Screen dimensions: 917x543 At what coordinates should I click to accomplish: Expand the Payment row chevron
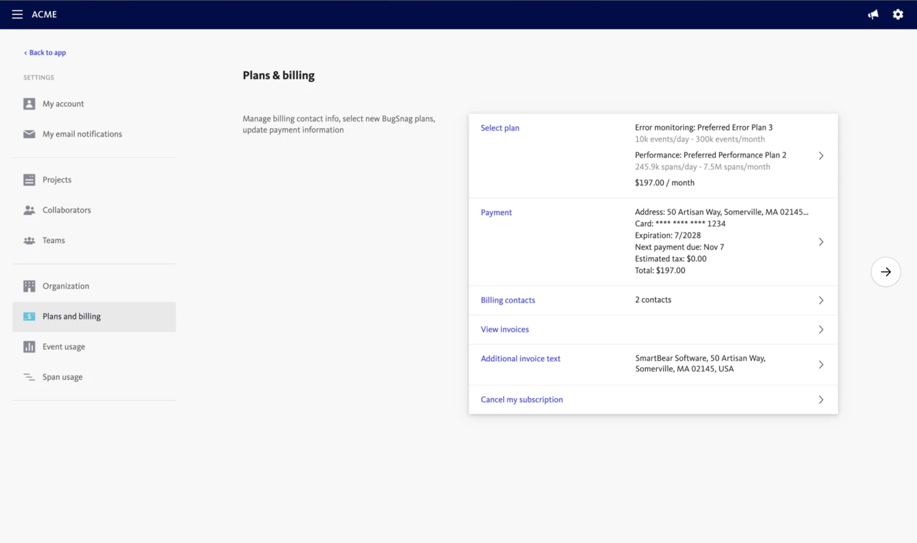(821, 242)
